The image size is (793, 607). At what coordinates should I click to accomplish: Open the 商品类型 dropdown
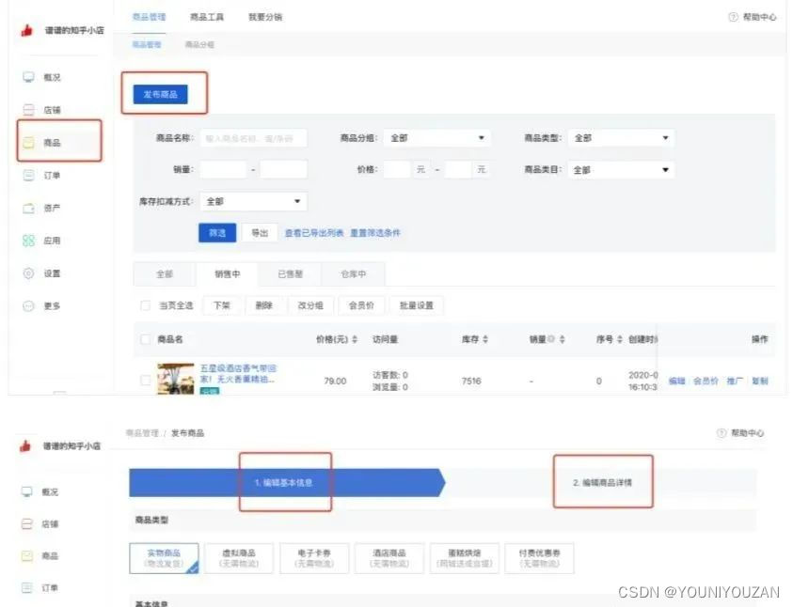(x=621, y=138)
